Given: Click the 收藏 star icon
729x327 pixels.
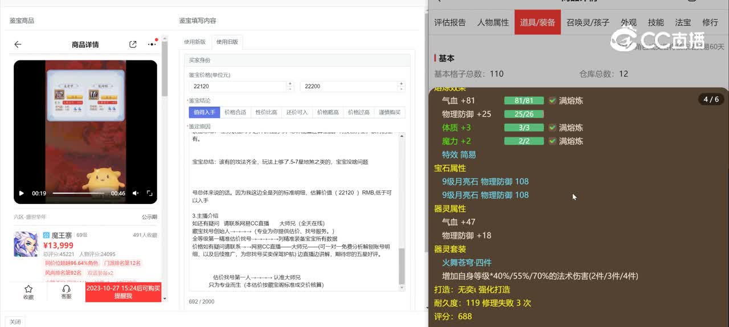Looking at the screenshot, I should pos(28,289).
